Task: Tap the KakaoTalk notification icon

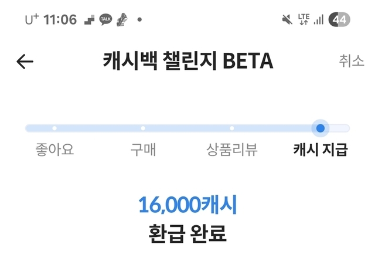Action: click(106, 20)
